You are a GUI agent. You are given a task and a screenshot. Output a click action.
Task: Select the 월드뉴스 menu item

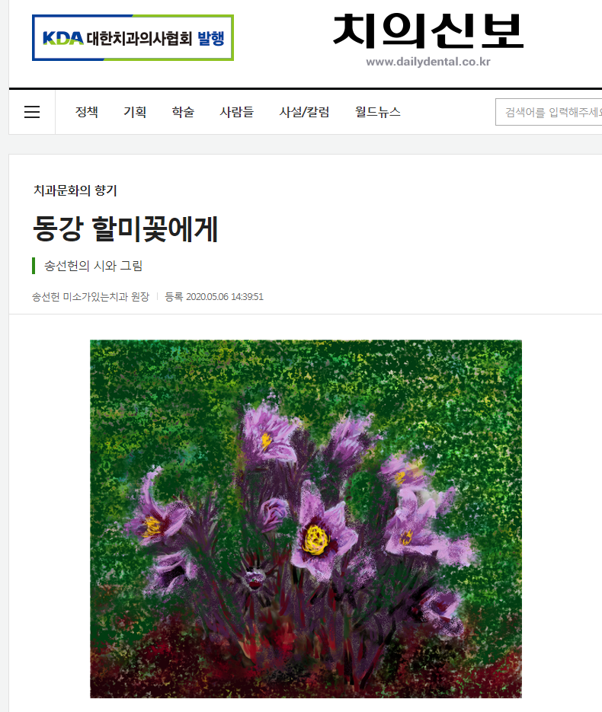[x=377, y=112]
